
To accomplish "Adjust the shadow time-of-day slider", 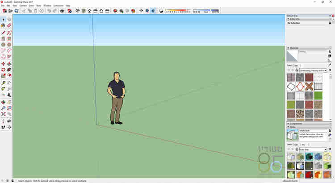I will [206, 11].
